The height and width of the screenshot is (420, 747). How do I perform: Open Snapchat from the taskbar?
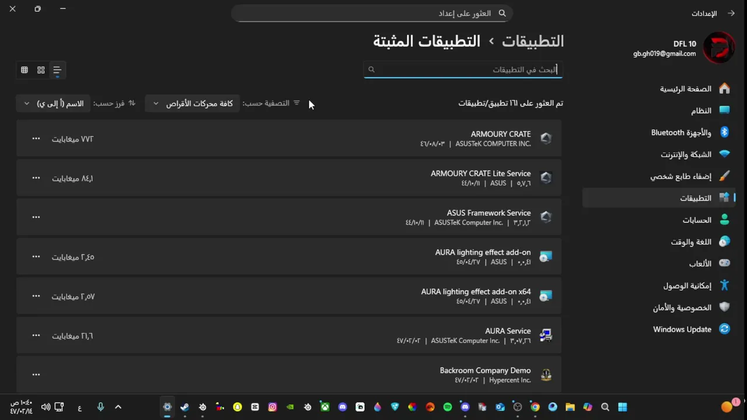click(x=238, y=407)
